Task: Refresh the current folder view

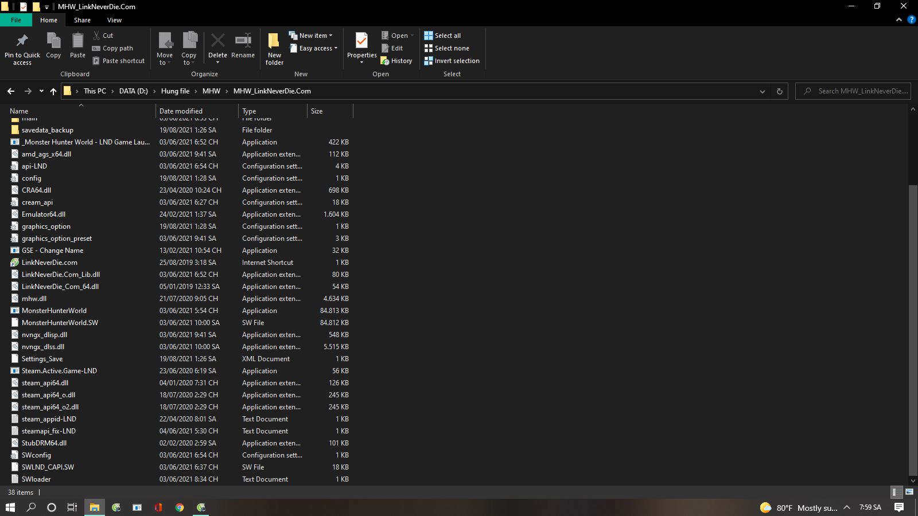Action: [779, 91]
